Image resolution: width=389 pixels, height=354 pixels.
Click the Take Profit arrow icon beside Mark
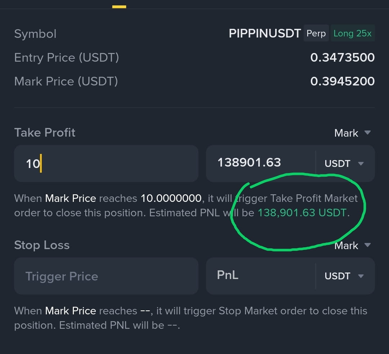click(x=367, y=133)
